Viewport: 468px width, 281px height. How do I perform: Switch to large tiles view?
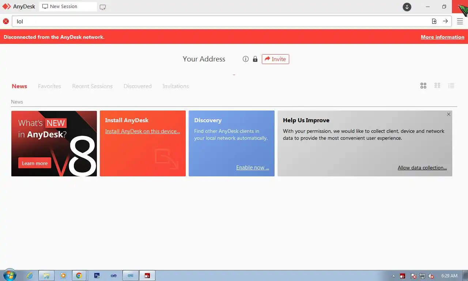coord(423,86)
